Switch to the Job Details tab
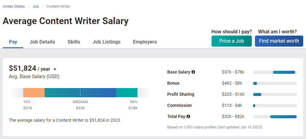 [x=42, y=42]
